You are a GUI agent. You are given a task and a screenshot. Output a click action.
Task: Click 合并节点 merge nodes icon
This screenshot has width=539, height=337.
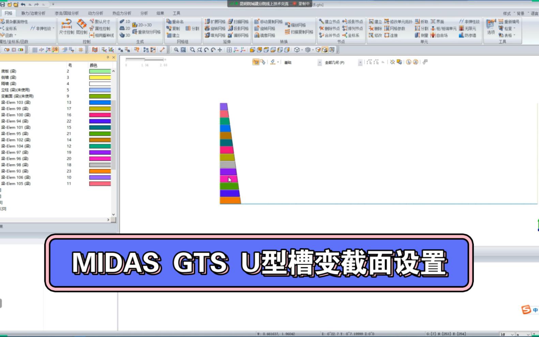[x=321, y=35]
